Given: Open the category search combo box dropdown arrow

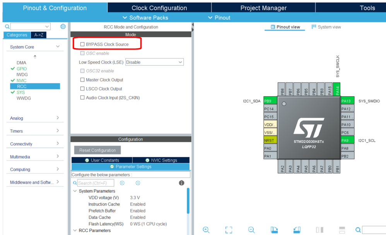Looking at the screenshot, I should pyautogui.click(x=47, y=26).
